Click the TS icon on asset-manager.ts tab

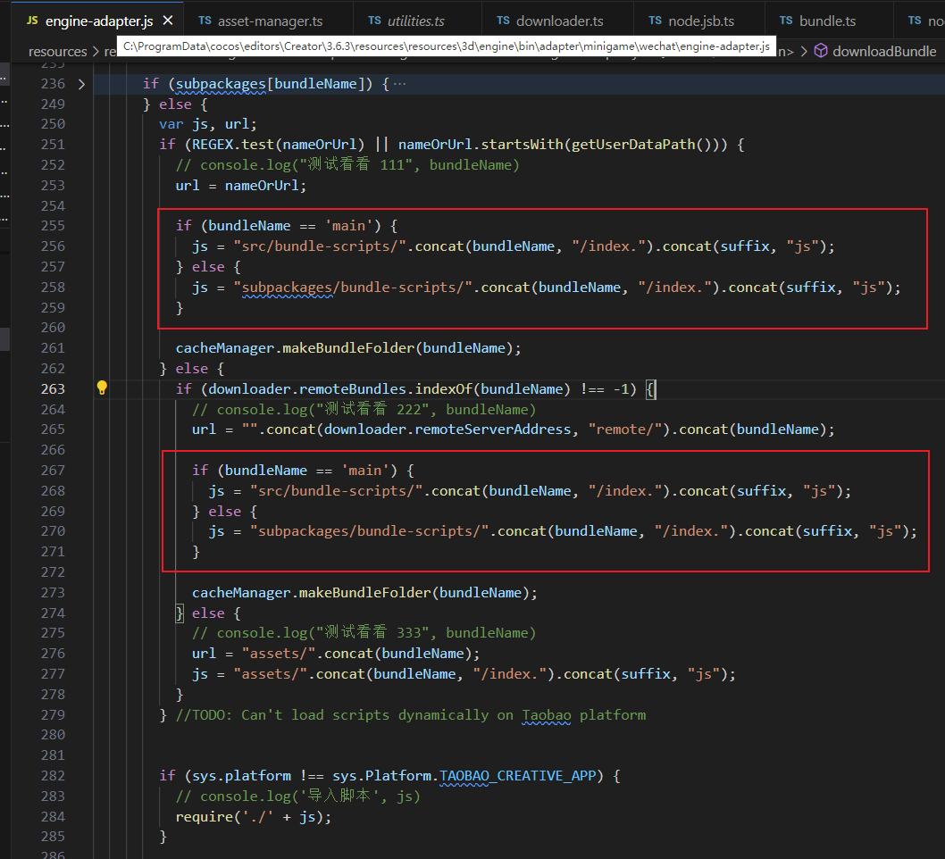coord(205,21)
